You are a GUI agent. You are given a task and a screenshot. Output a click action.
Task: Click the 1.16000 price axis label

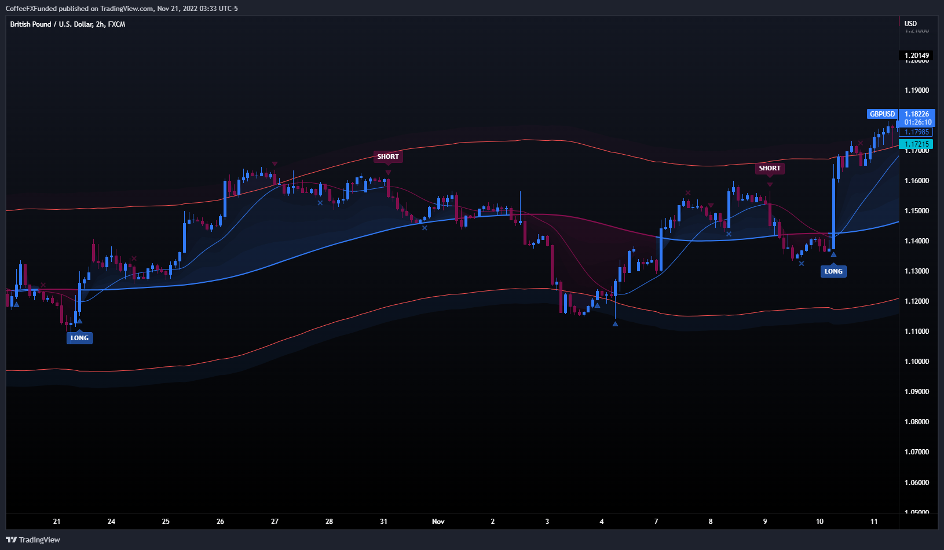[x=917, y=181]
